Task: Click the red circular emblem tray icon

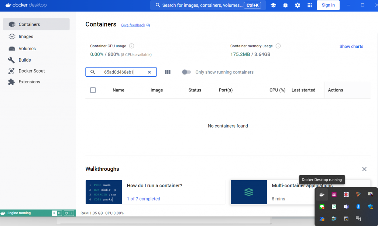Action: coord(346,194)
